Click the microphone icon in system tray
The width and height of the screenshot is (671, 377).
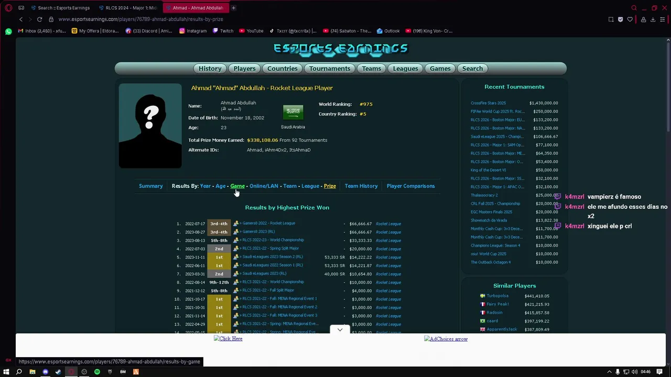click(618, 372)
